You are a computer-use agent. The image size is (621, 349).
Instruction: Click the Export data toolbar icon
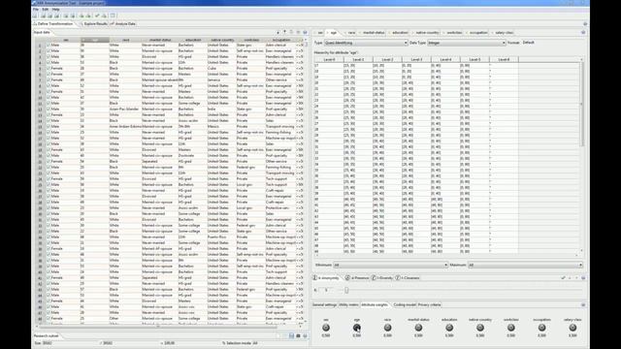point(73,16)
